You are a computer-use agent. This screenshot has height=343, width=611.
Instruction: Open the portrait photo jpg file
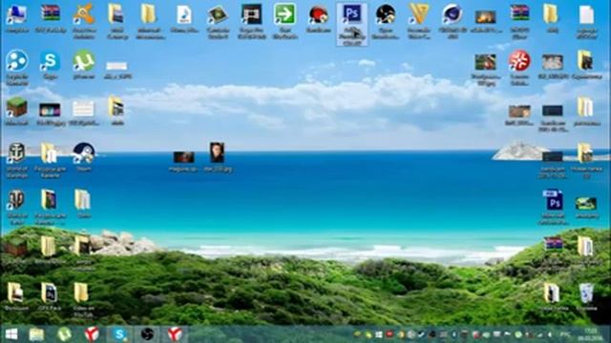(x=218, y=156)
